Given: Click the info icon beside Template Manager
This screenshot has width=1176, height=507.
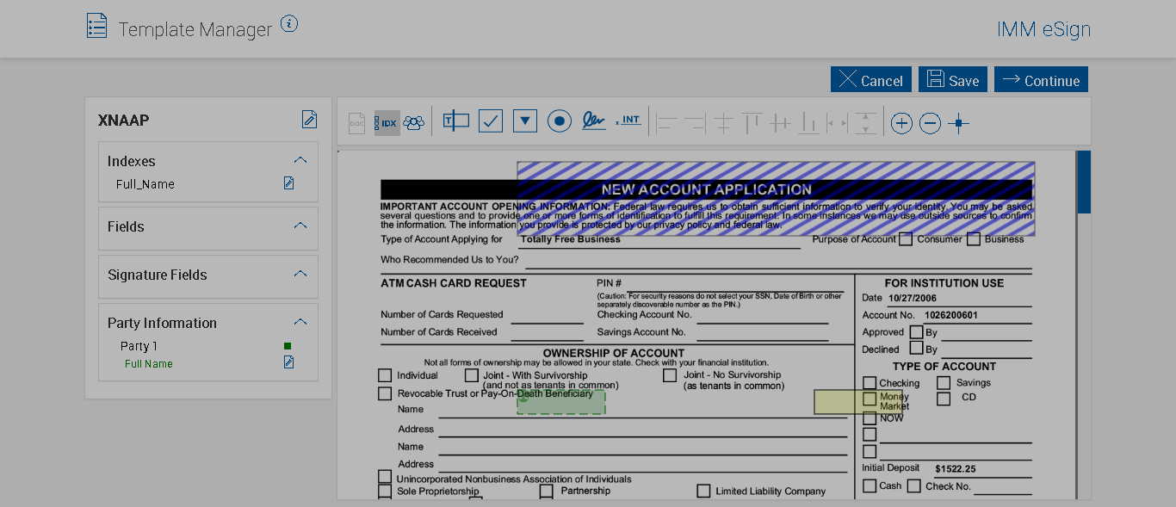Looking at the screenshot, I should 289,24.
